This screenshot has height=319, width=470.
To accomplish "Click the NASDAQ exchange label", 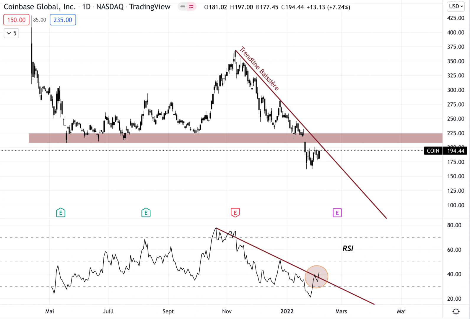I will pos(110,7).
